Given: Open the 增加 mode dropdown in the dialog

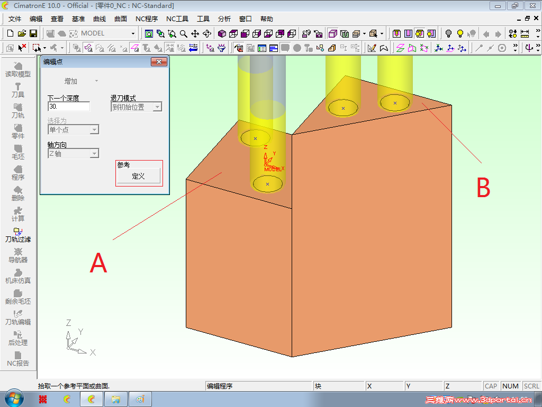Looking at the screenshot, I should pos(96,81).
